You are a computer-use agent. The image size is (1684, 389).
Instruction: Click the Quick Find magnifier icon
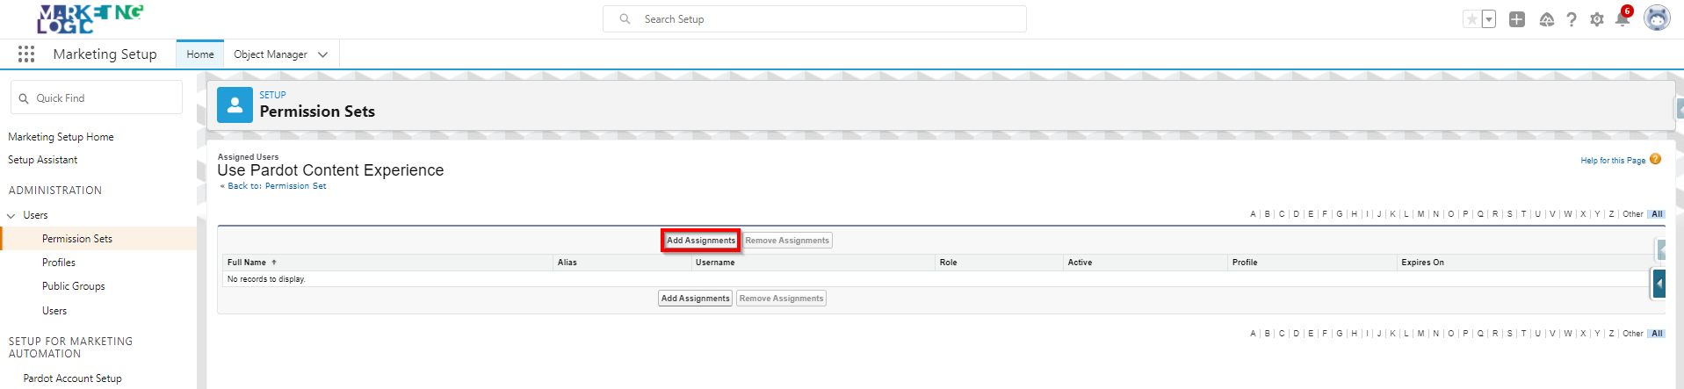24,98
